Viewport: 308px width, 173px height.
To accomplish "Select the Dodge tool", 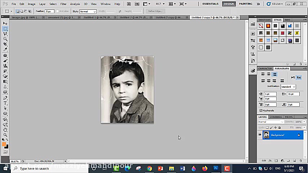I will (x=5, y=92).
